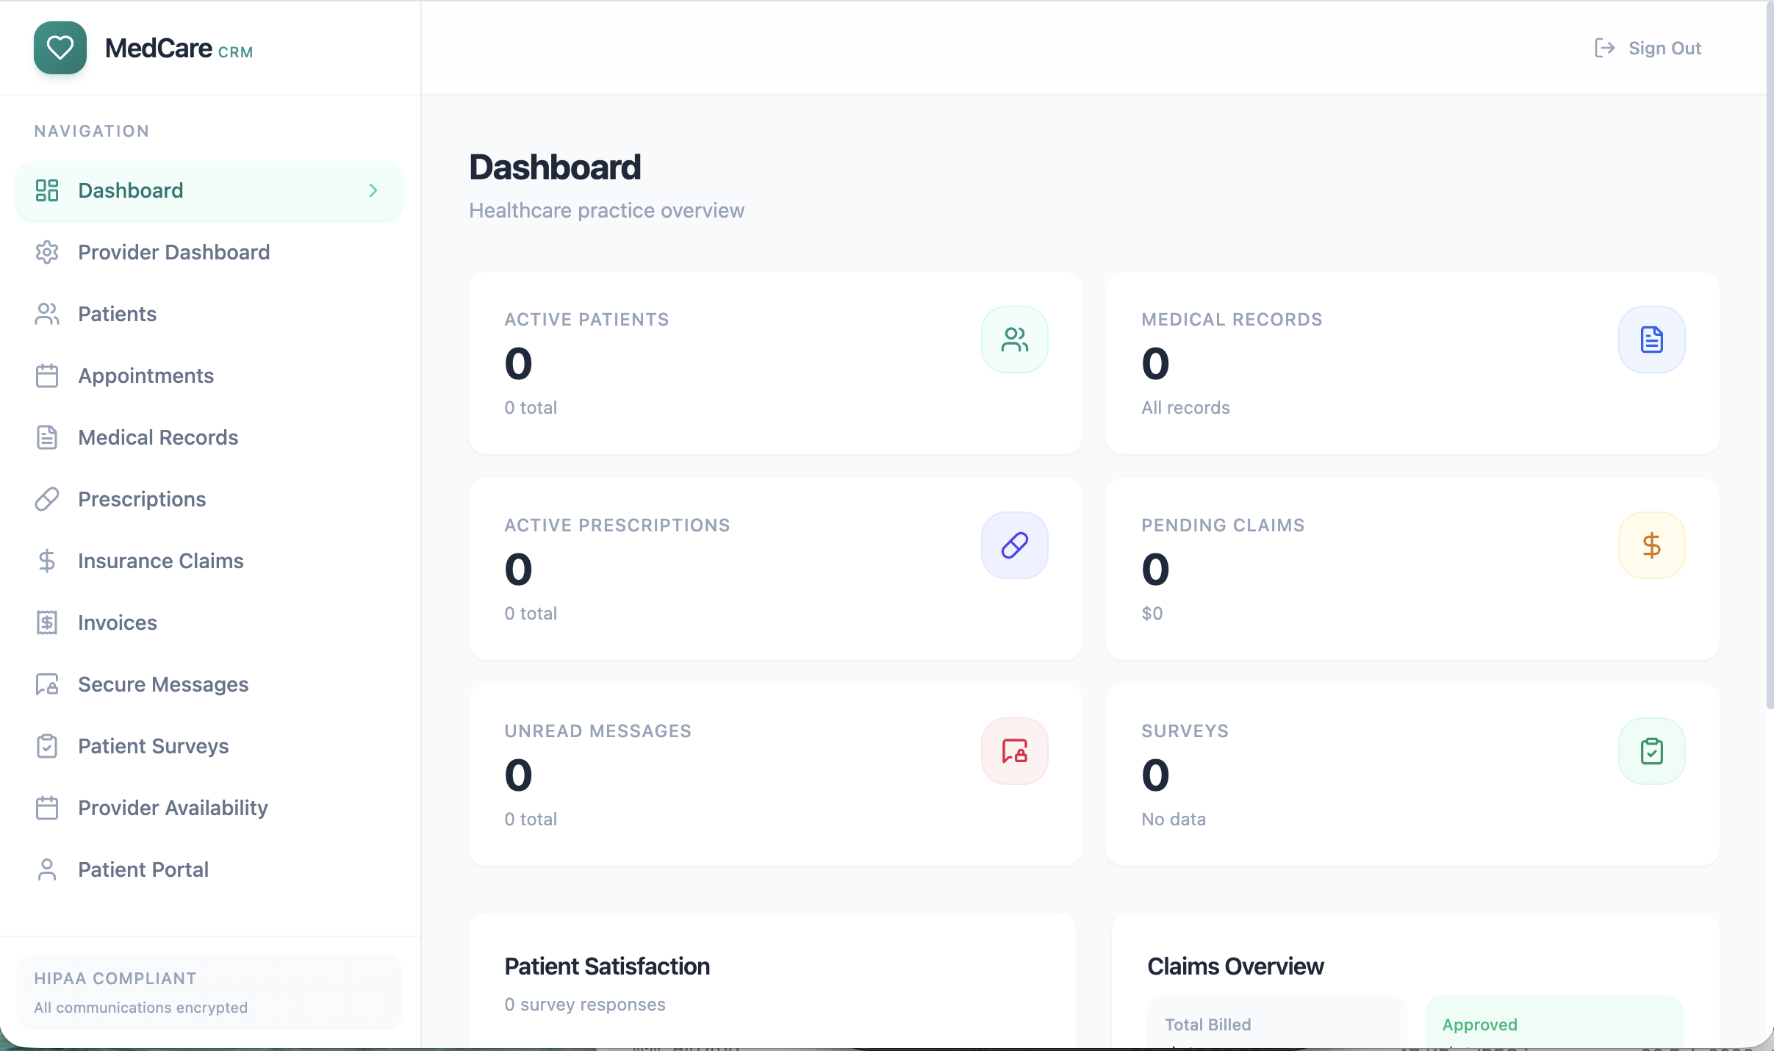Open Secure Messages
This screenshot has width=1774, height=1051.
[x=209, y=684]
